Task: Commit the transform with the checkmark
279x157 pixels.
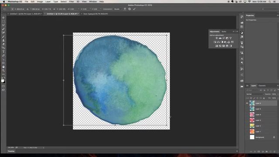Action: (134, 9)
